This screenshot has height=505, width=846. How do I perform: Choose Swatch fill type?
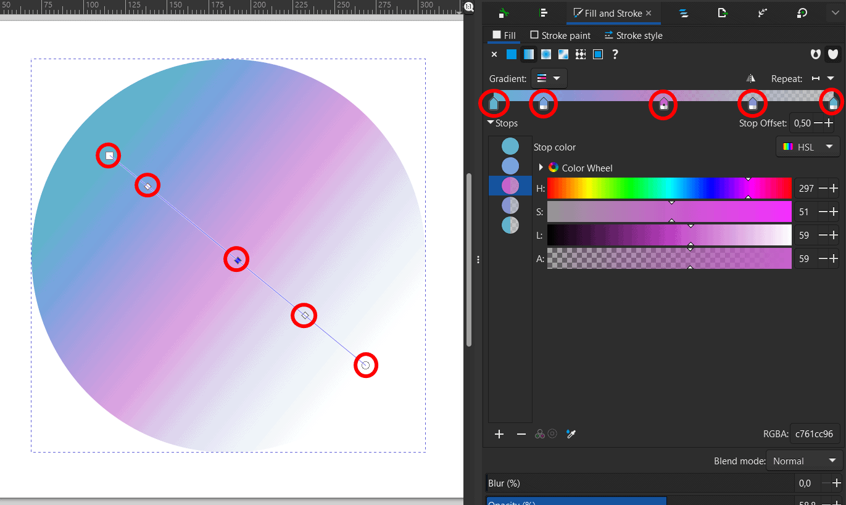[598, 54]
